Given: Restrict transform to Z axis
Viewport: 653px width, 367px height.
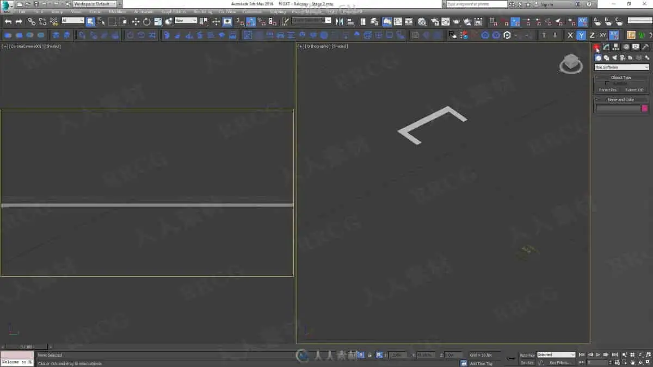Looking at the screenshot, I should pyautogui.click(x=592, y=35).
